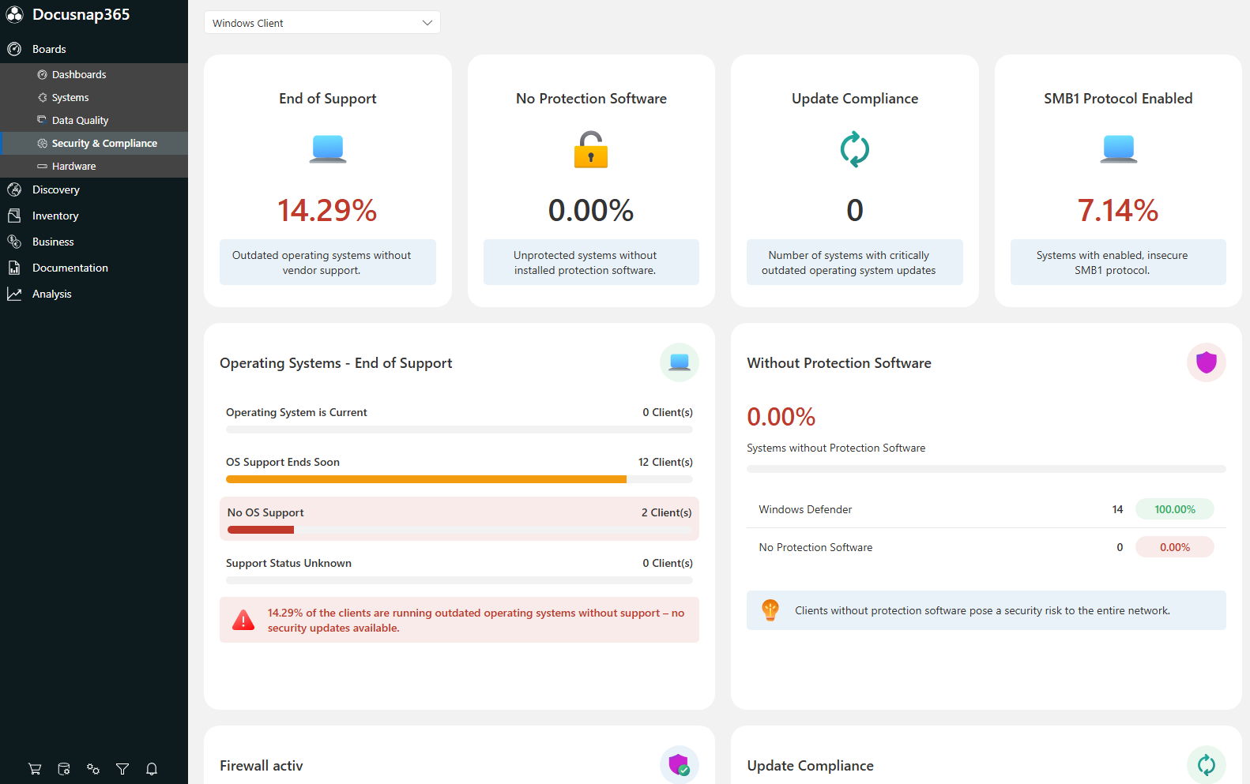Image resolution: width=1250 pixels, height=784 pixels.
Task: Go to Dashboards under Boards
Action: click(79, 74)
